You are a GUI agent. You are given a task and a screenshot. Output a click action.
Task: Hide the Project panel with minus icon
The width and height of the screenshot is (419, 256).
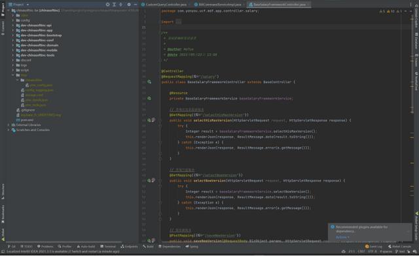pos(136,5)
